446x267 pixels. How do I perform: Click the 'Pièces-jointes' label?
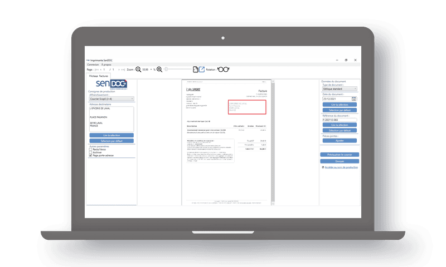tap(330, 136)
